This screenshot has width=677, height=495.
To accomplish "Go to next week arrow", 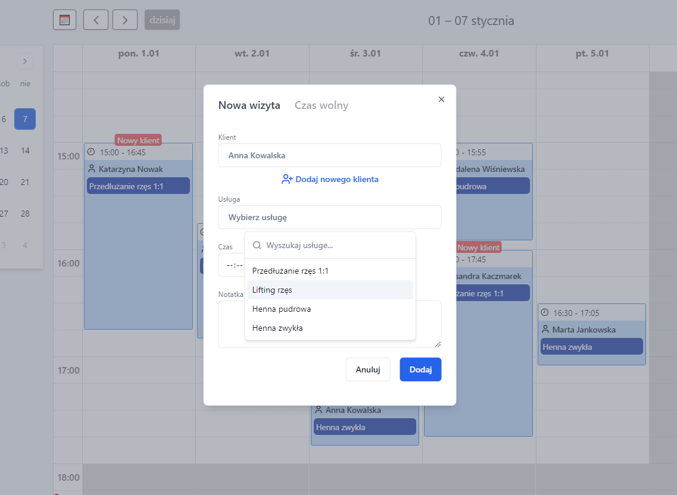I will coord(125,20).
